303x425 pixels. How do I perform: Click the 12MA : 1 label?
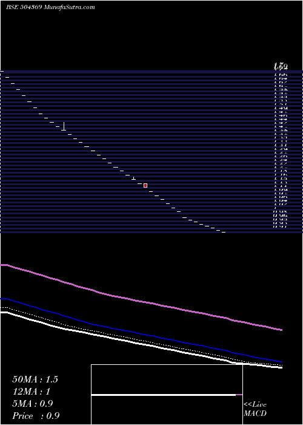click(32, 392)
